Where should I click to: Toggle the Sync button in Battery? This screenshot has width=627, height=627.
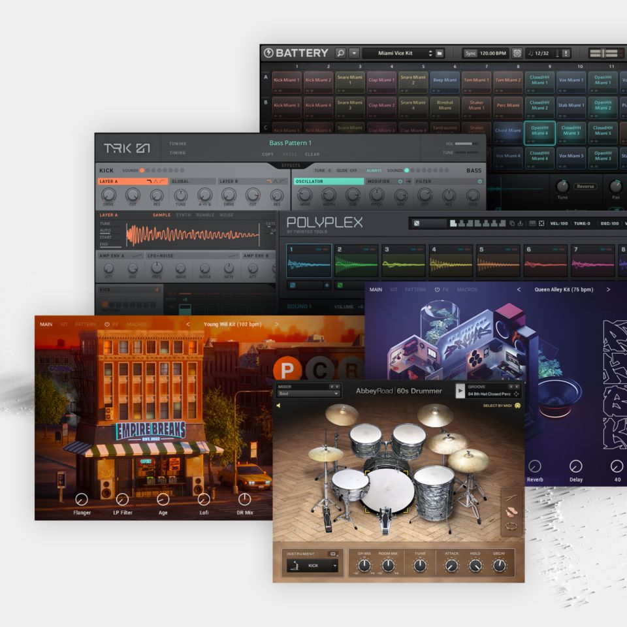(470, 53)
